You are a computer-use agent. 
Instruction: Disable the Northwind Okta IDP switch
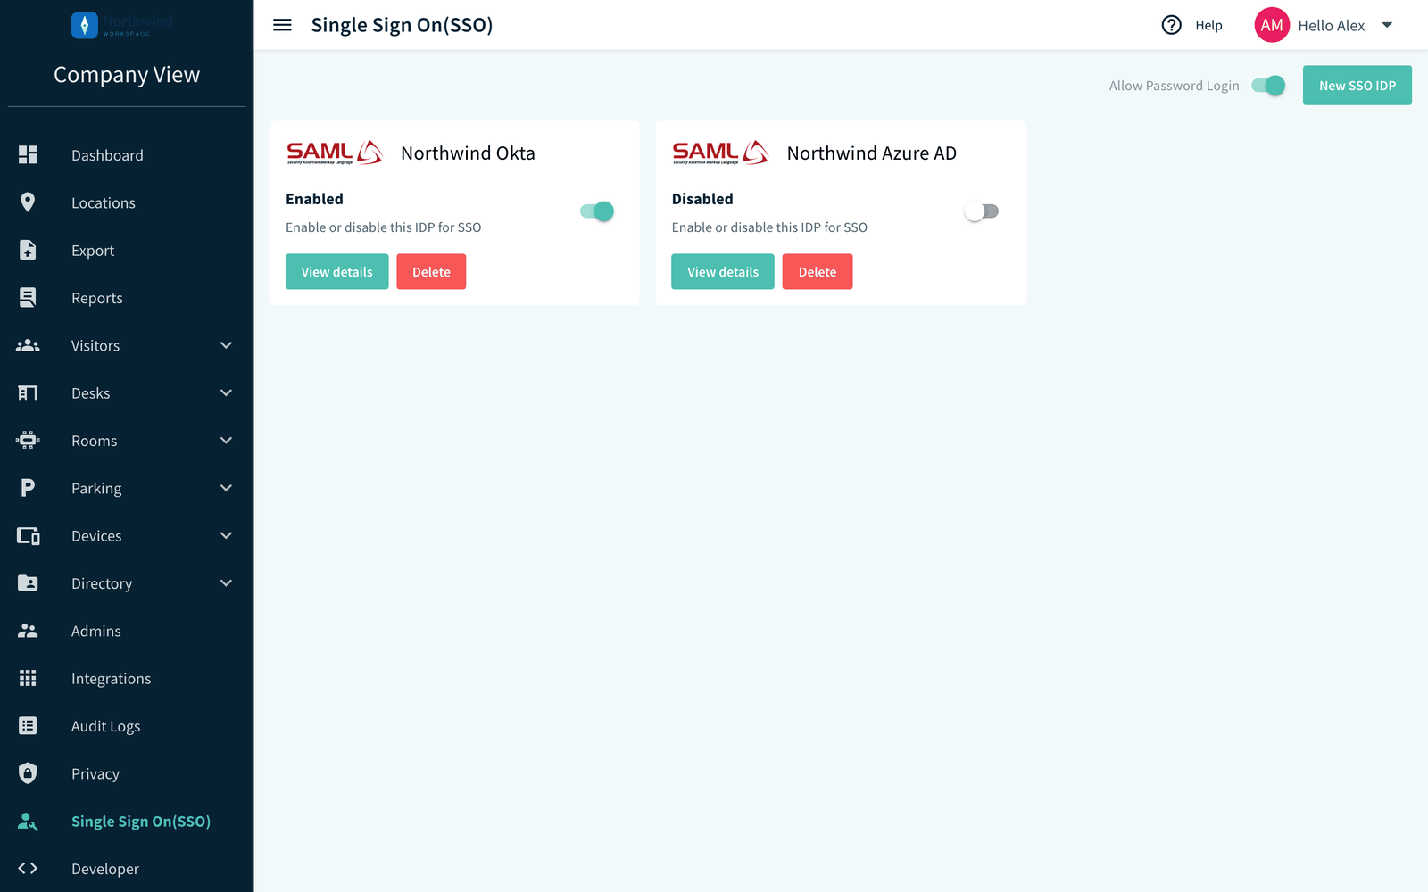click(597, 211)
